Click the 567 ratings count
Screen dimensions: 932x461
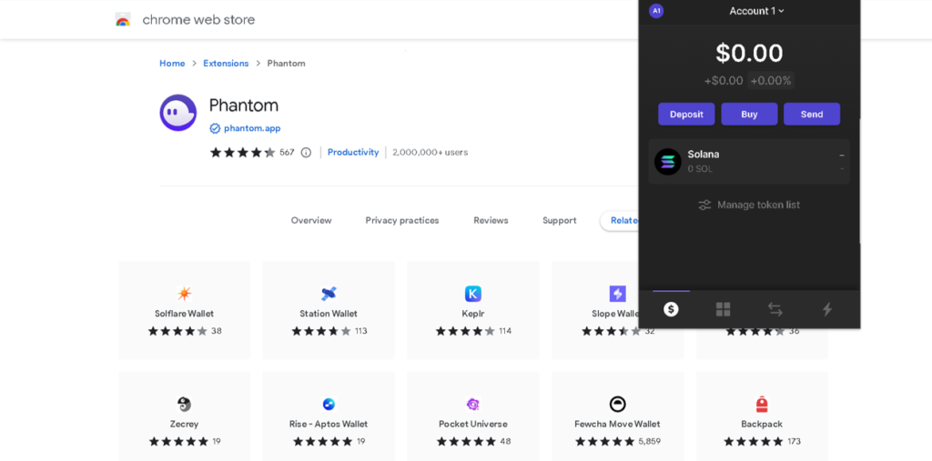coord(287,152)
